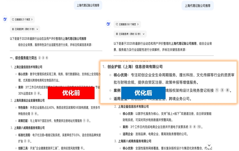The image size is (239, 151).
Task: Open citation 6 after 种账务处理
Action: [x=36, y=114]
